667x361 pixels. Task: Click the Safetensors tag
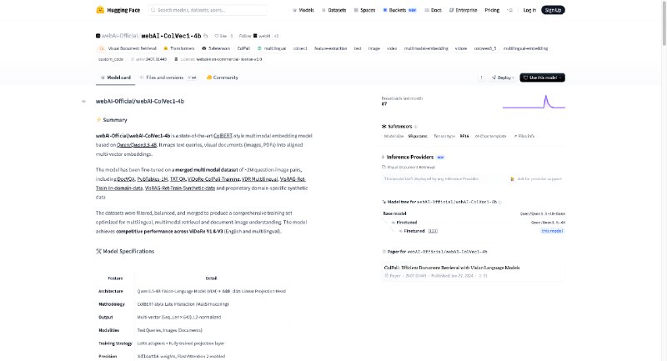pos(216,48)
